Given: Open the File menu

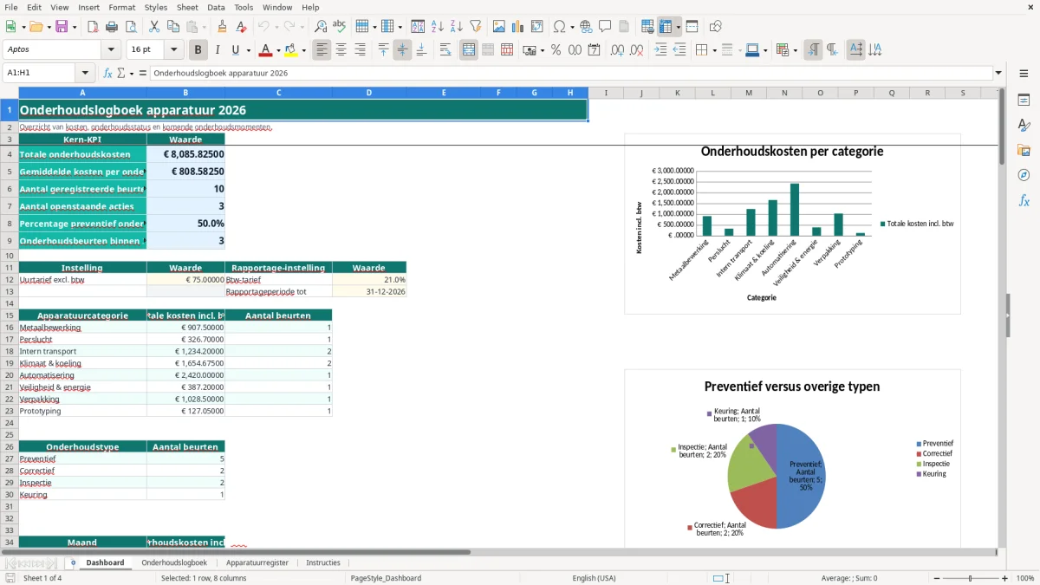Looking at the screenshot, I should tap(11, 7).
